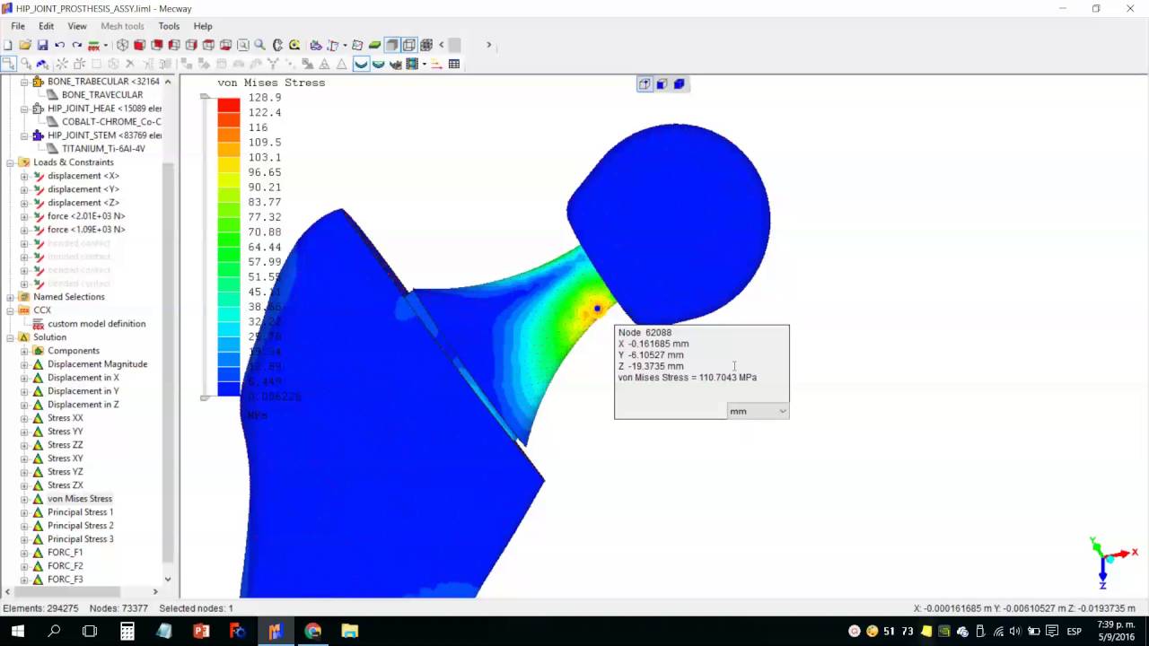Click the second viewport layout button

662,83
